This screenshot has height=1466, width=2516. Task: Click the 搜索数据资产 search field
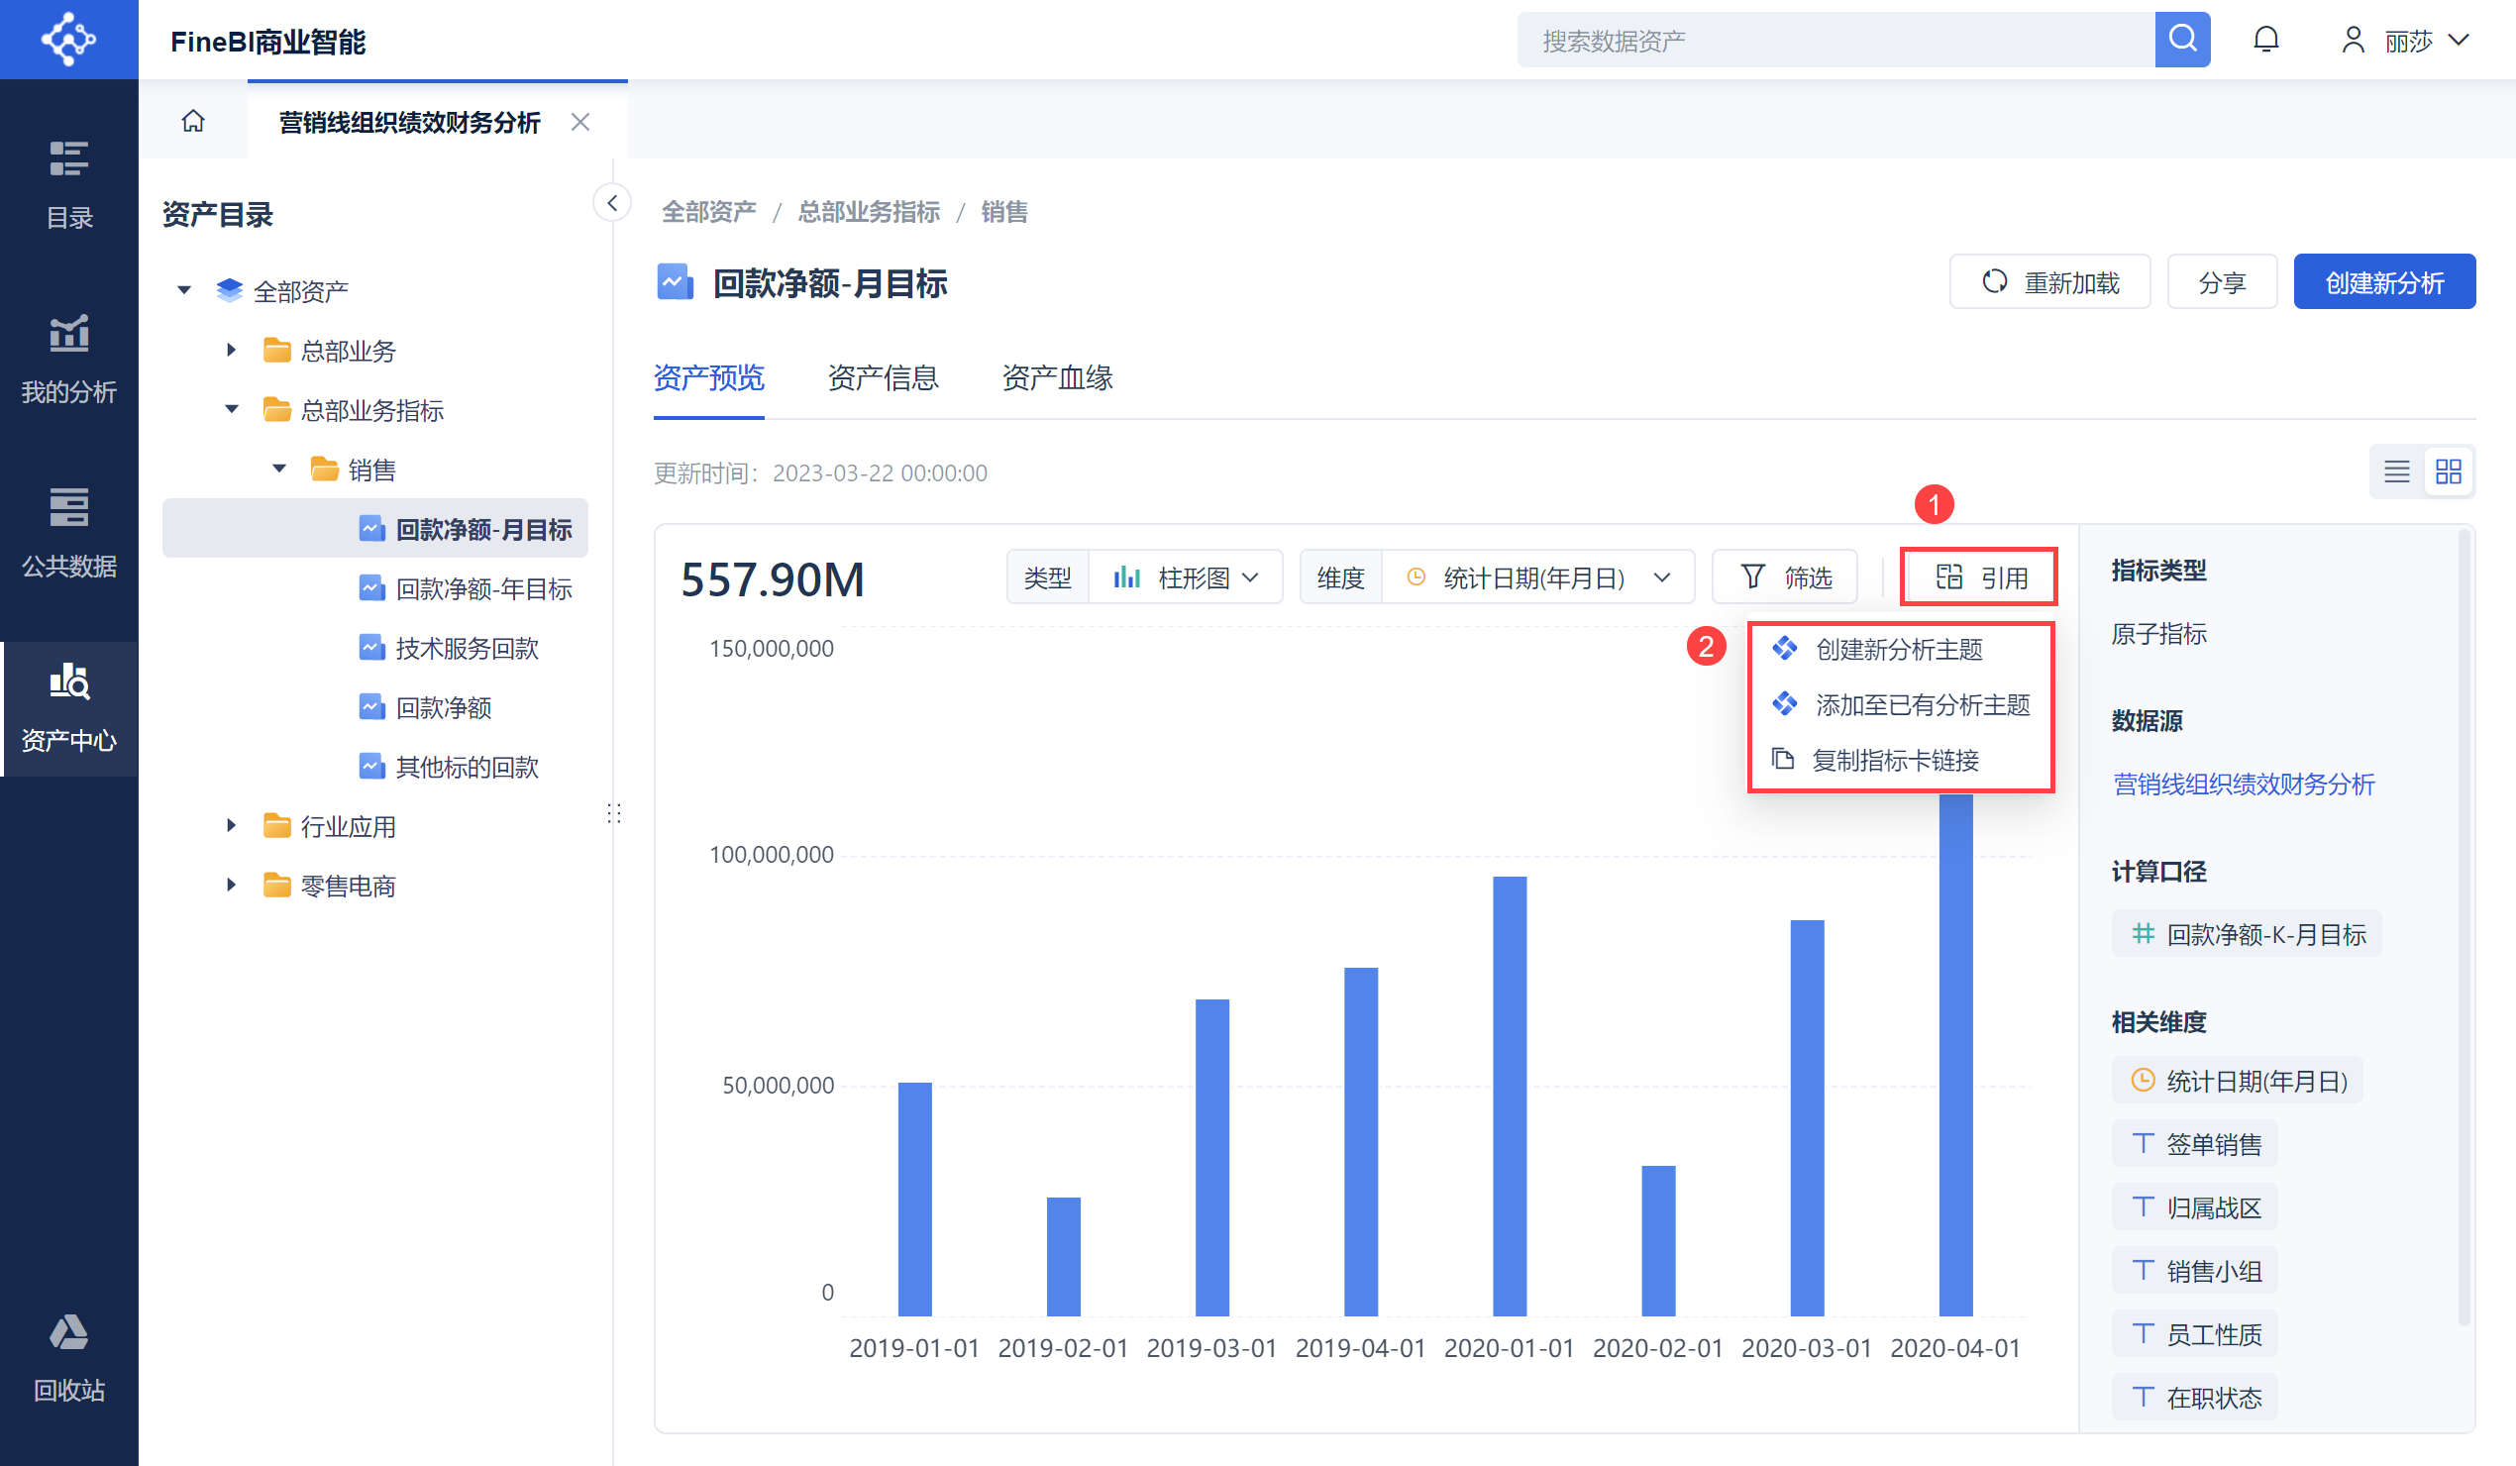[x=1835, y=40]
